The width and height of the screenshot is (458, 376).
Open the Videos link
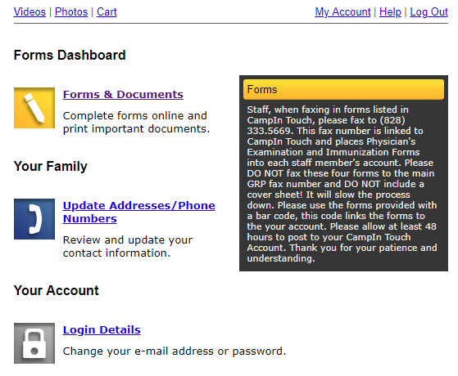point(29,12)
